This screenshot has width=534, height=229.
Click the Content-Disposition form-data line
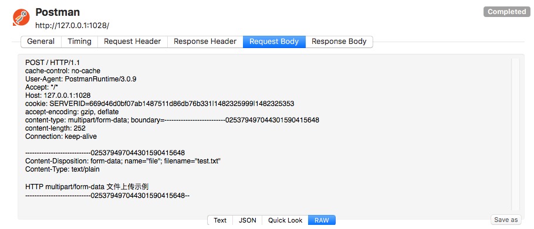(x=123, y=161)
